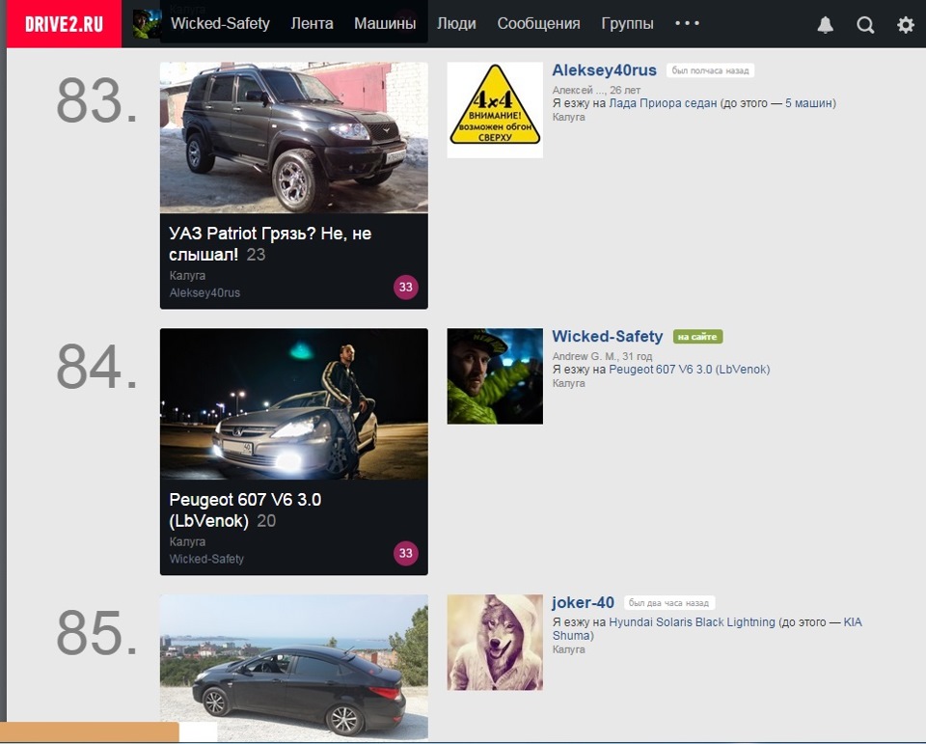The image size is (926, 744).
Task: Click the 33 badge on Peugeot card
Action: coord(406,553)
